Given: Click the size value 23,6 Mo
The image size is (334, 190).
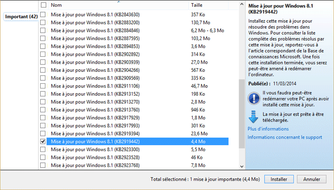Looking at the screenshot, I should pyautogui.click(x=199, y=133).
